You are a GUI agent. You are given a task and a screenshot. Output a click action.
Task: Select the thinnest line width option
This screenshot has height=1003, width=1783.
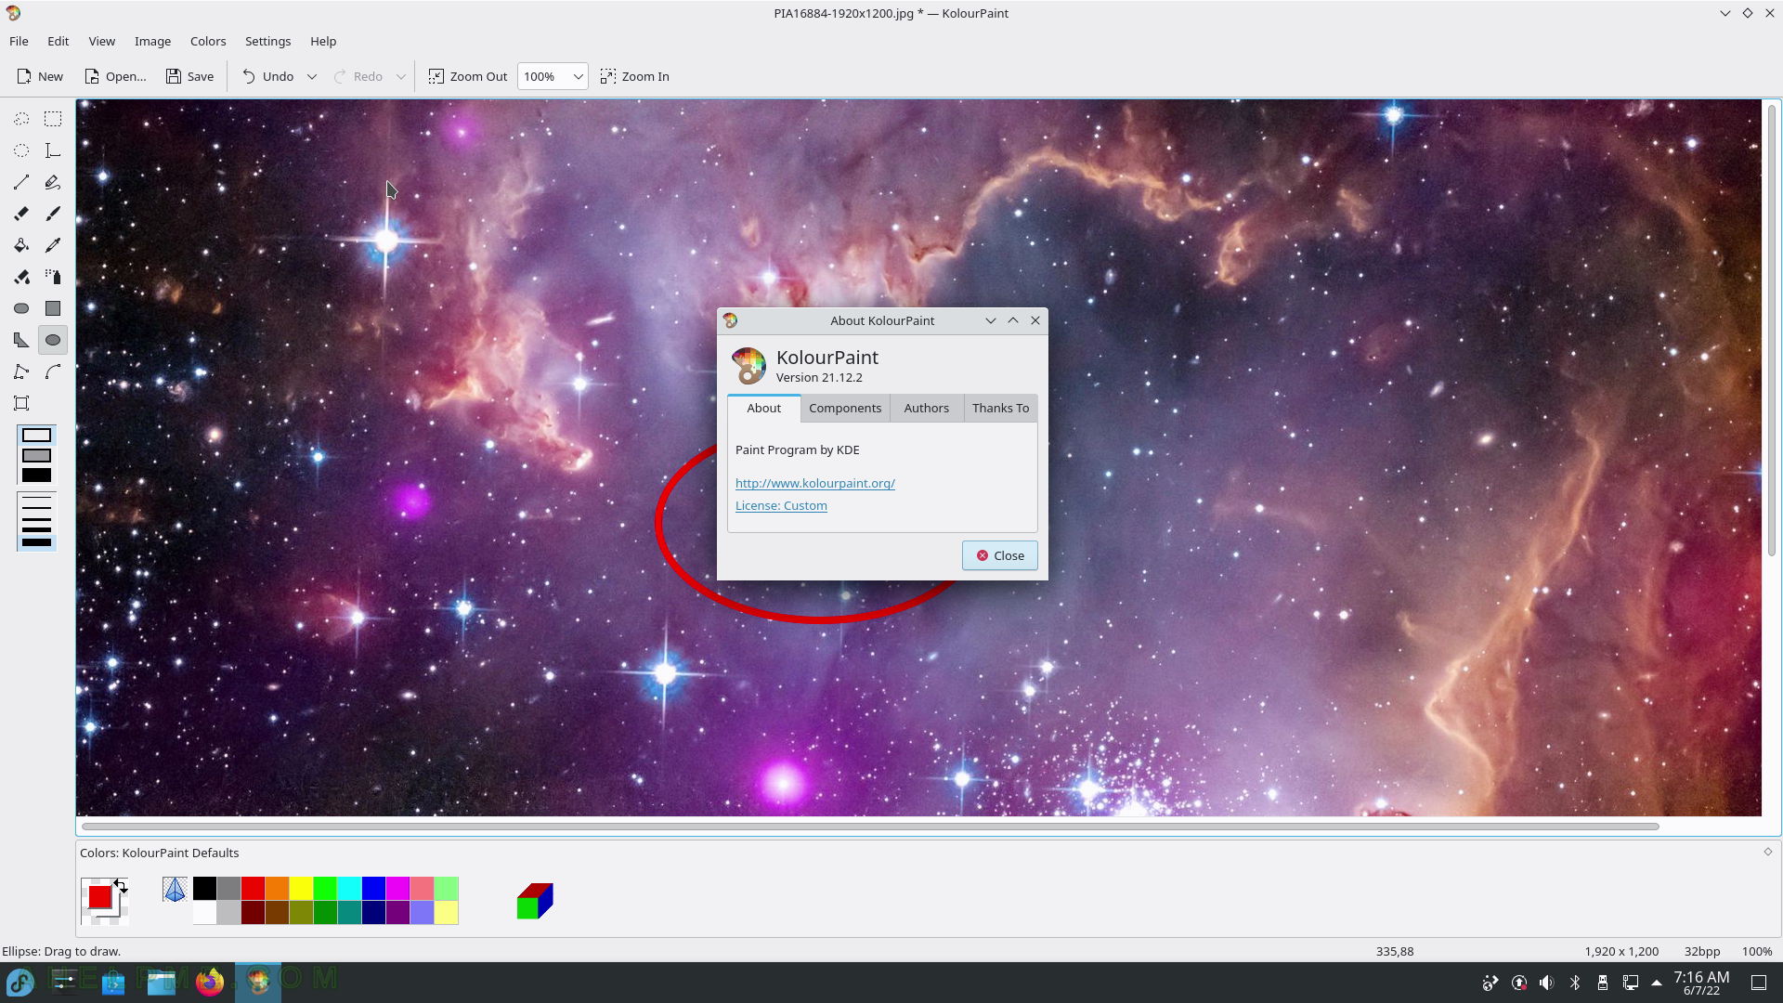pyautogui.click(x=36, y=498)
